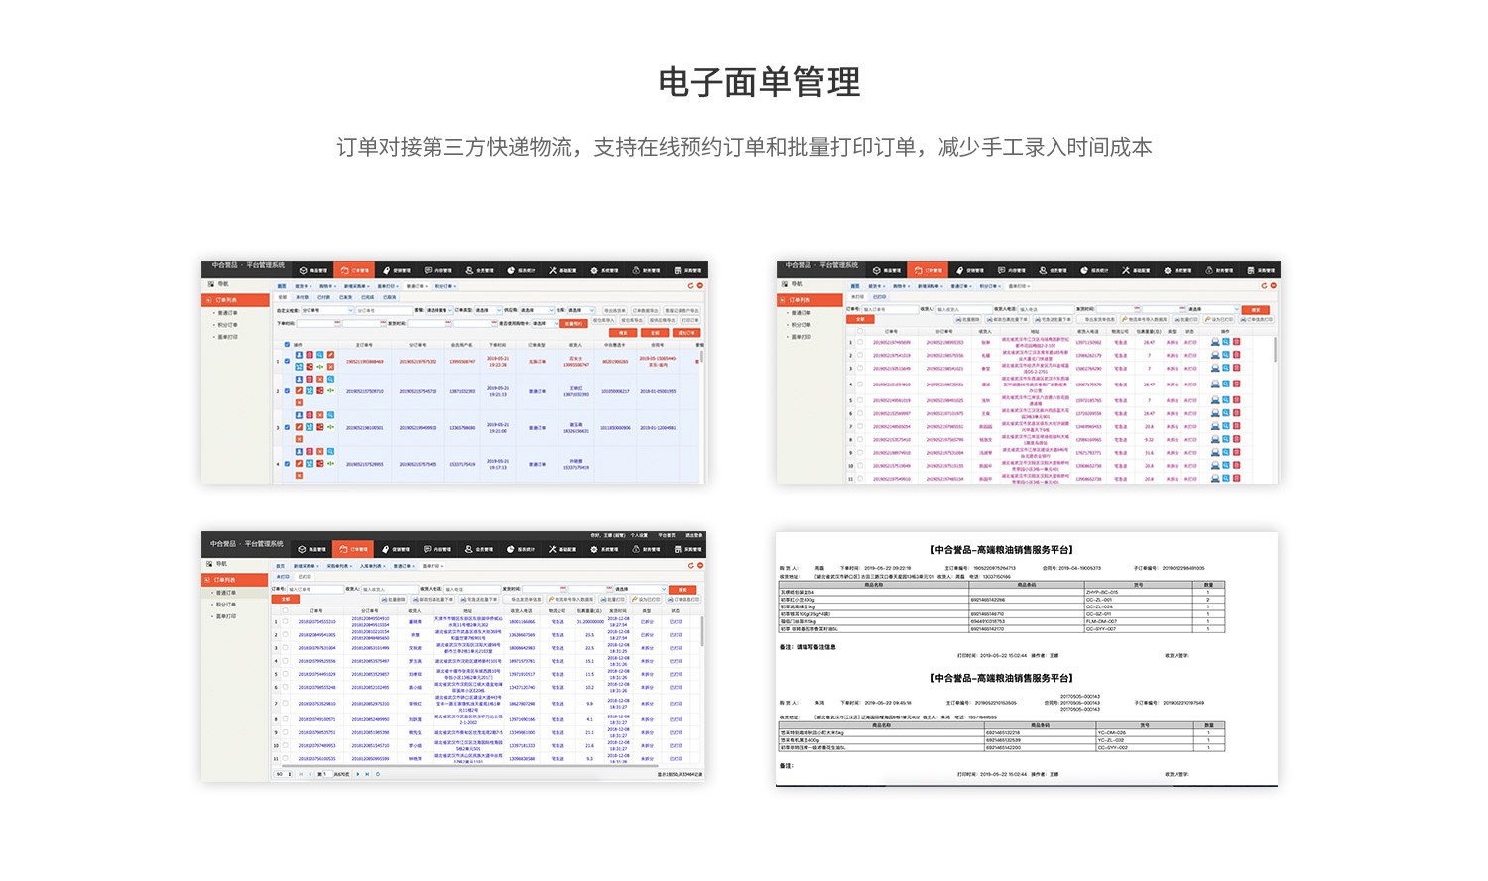
Task: Click orange pencil edit icon in row 3, top-left screenshot
Action: coord(299,427)
